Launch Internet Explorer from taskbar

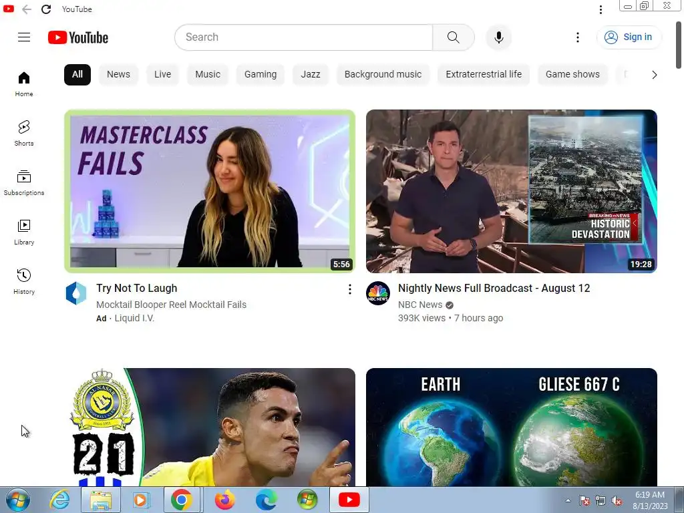pyautogui.click(x=59, y=500)
